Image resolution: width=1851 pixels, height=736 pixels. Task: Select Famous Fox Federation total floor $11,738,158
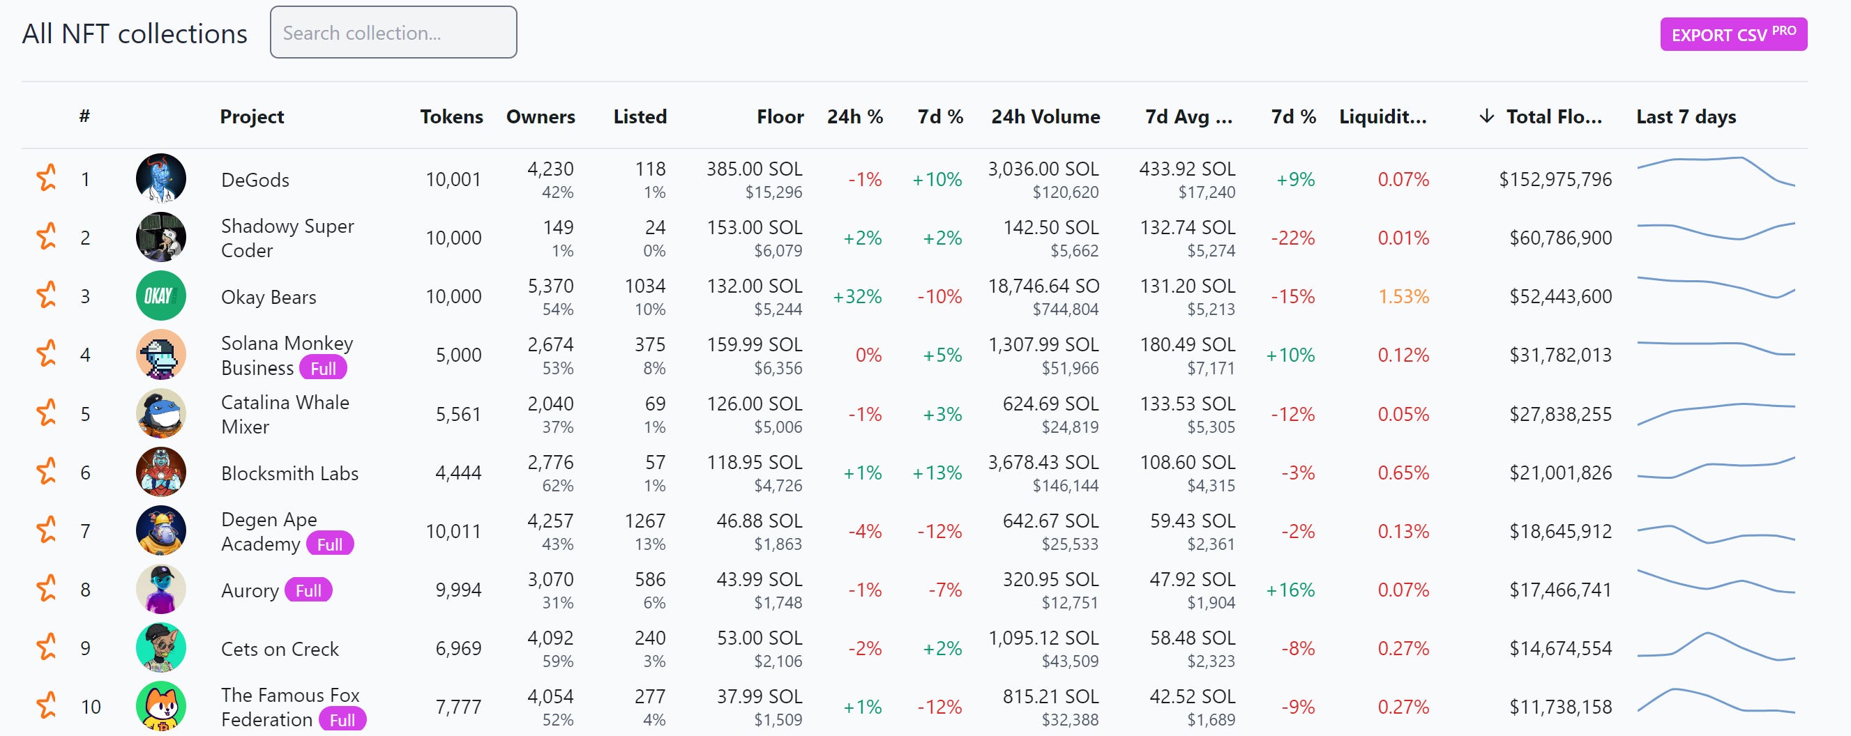[x=1560, y=706]
